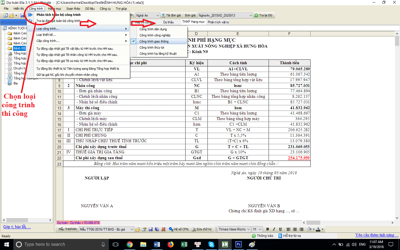Screen dimensions: 400x250
Task: Open Excel from the taskbar
Action: [184, 244]
